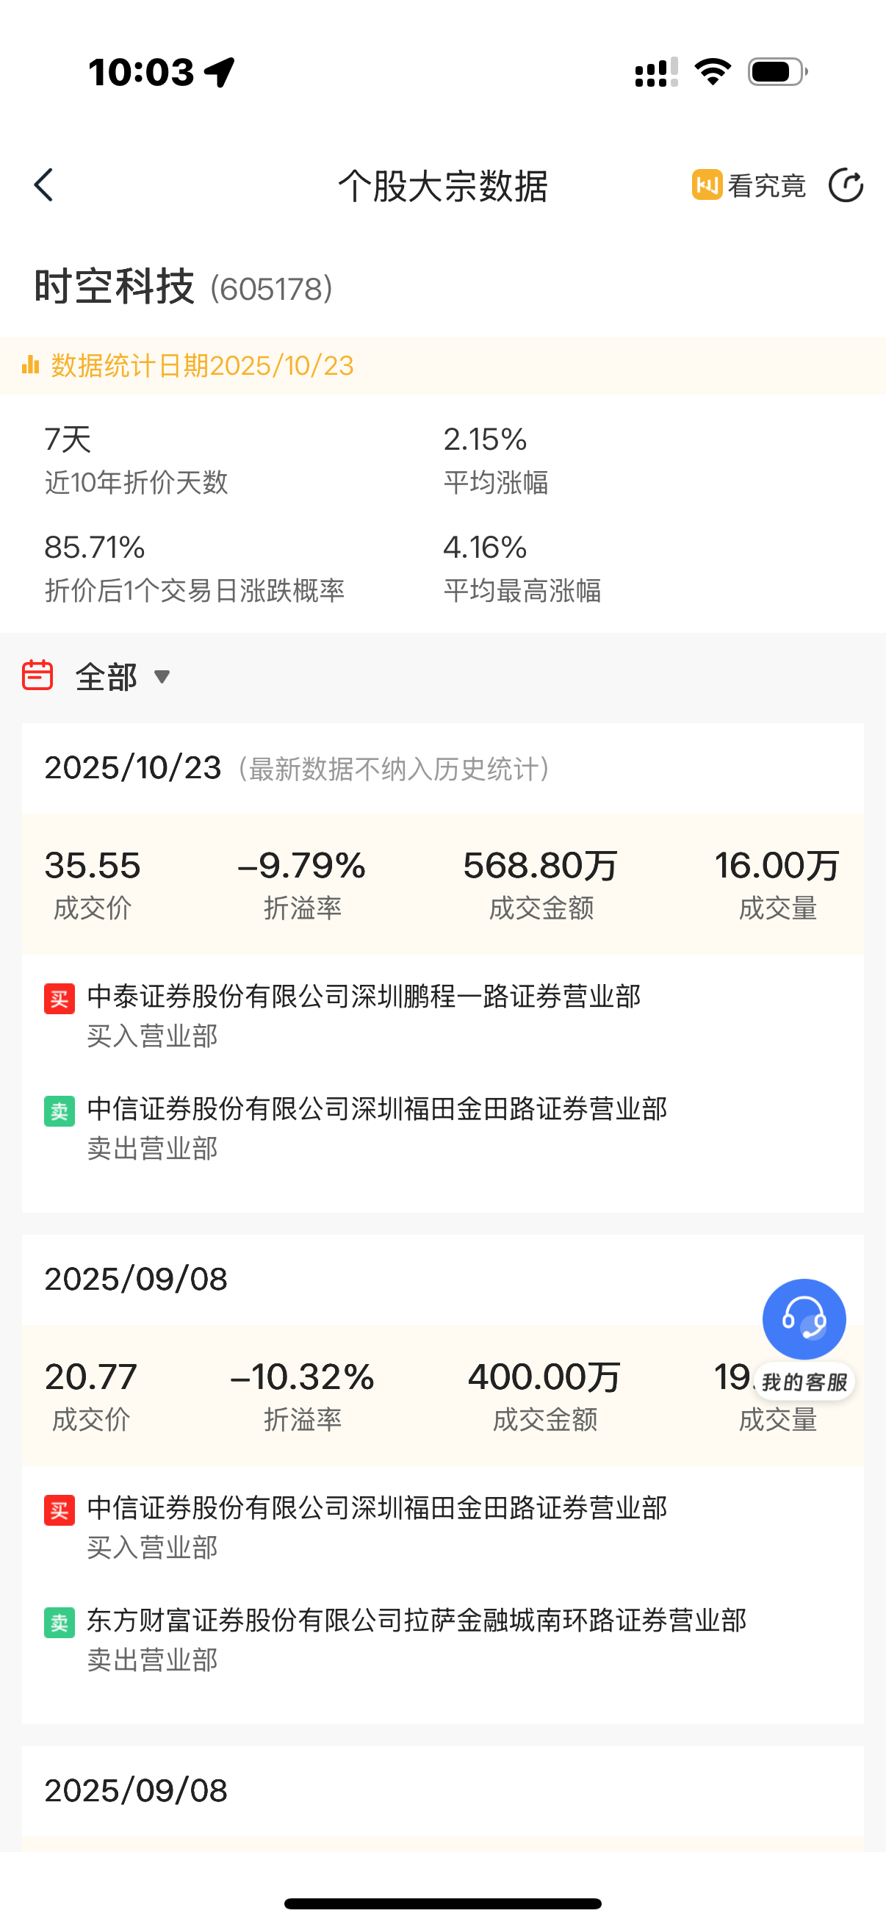886x1927 pixels.
Task: Tap the back arrow icon
Action: pos(44,184)
